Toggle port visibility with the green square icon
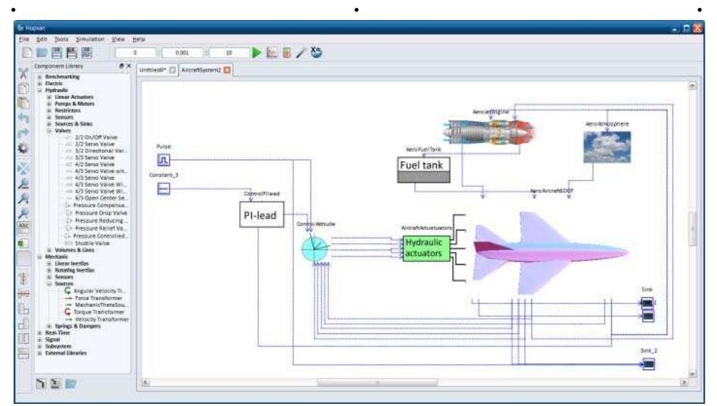This screenshot has height=406, width=717. pos(24,243)
